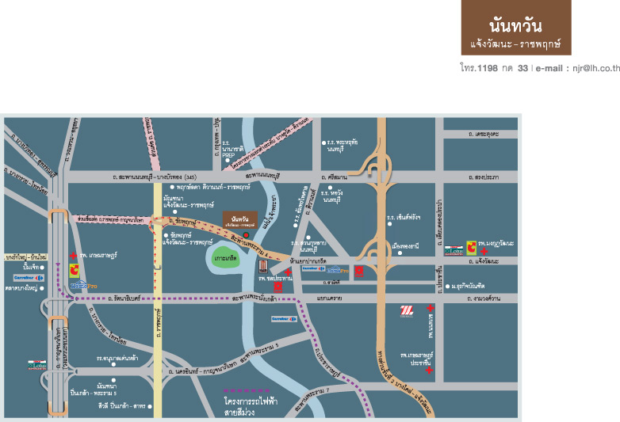620x422 pixels.
Task: Click the โครงการรถไฟฟ้าสายสีม่วง legend text
Action: 247,407
